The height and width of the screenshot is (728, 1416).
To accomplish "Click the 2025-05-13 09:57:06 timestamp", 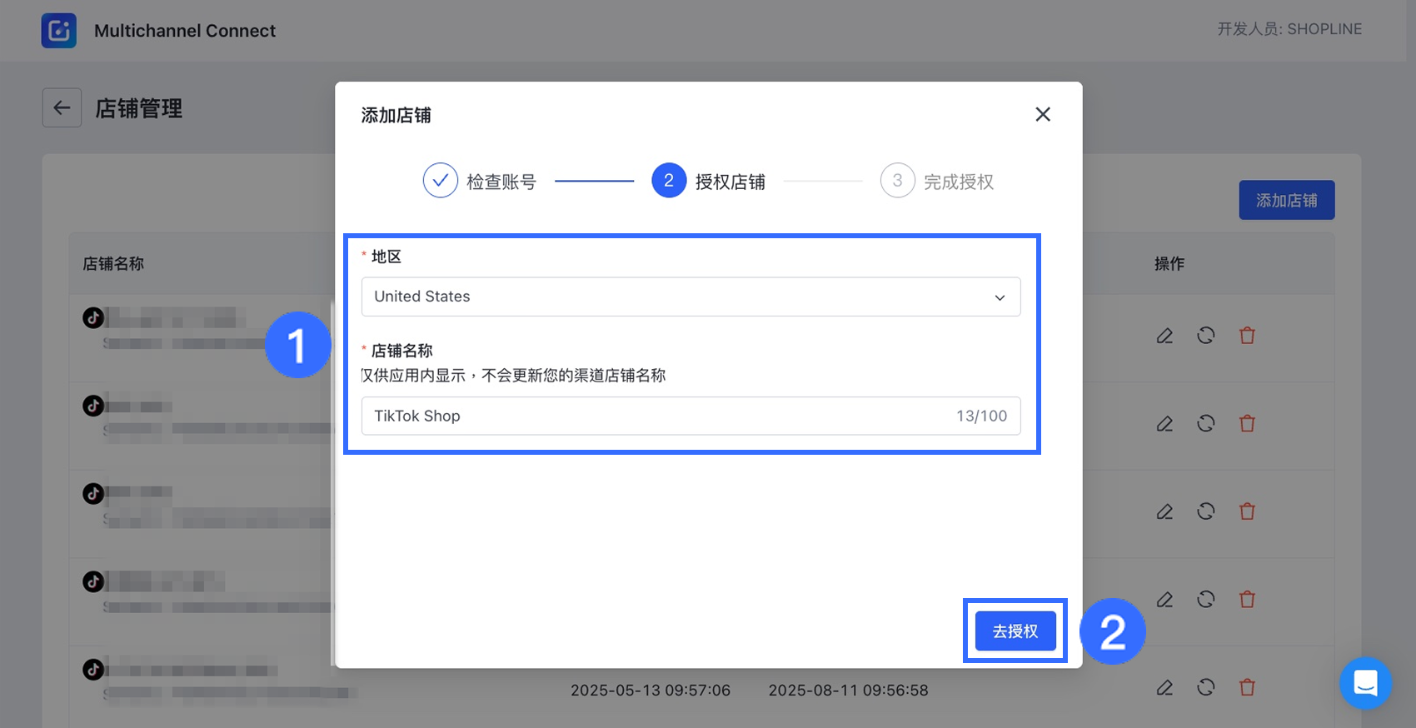I will point(651,691).
